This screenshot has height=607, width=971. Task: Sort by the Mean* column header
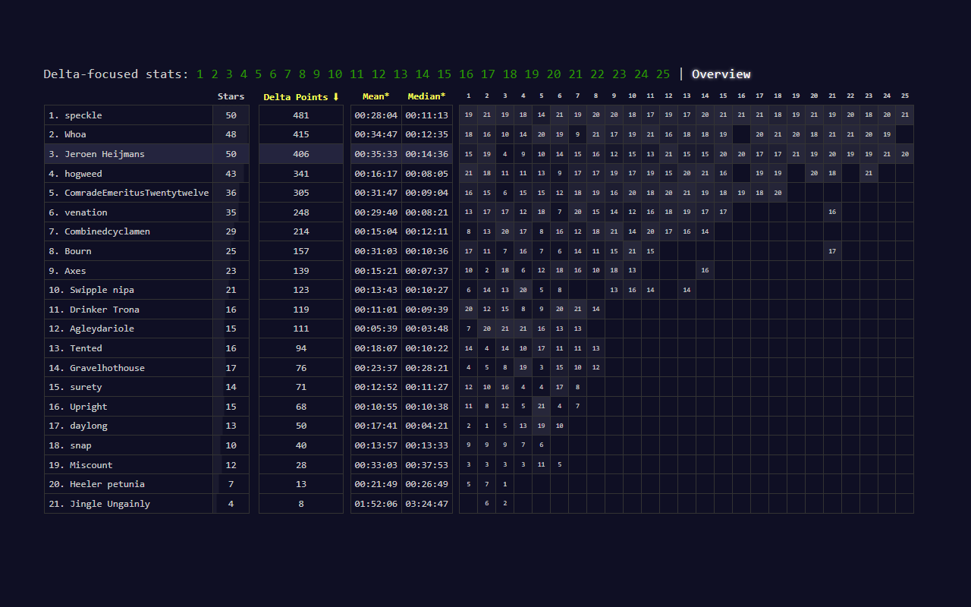tap(376, 96)
